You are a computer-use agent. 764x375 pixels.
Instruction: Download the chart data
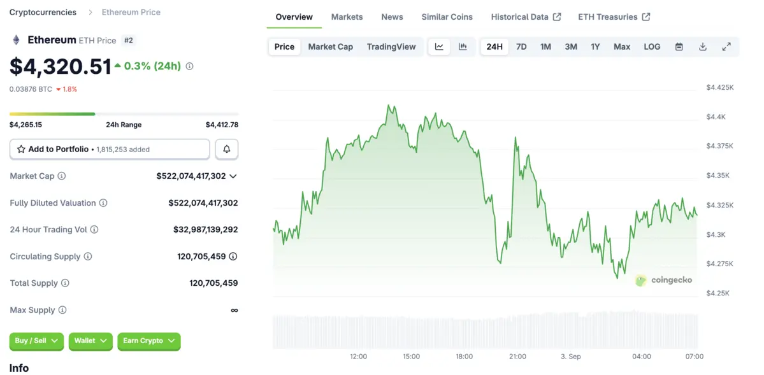[703, 46]
